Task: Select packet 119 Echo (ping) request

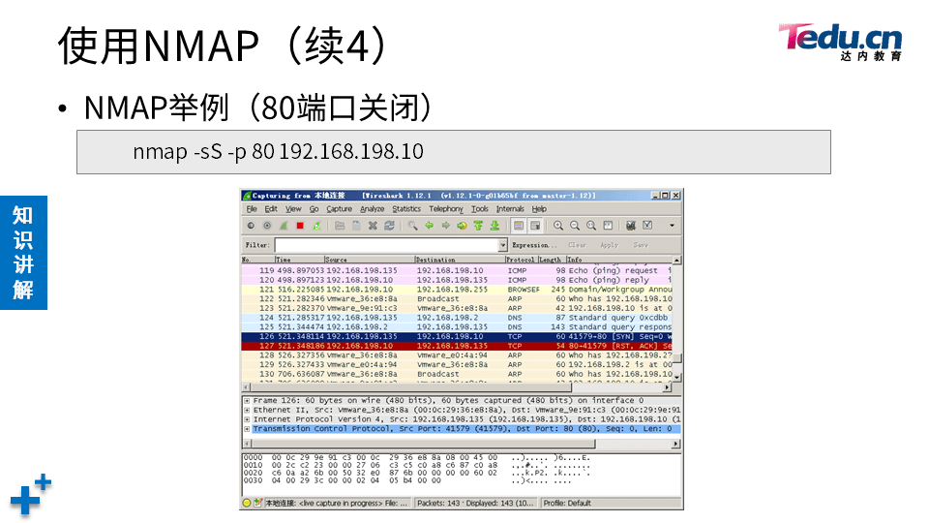Action: 457,271
